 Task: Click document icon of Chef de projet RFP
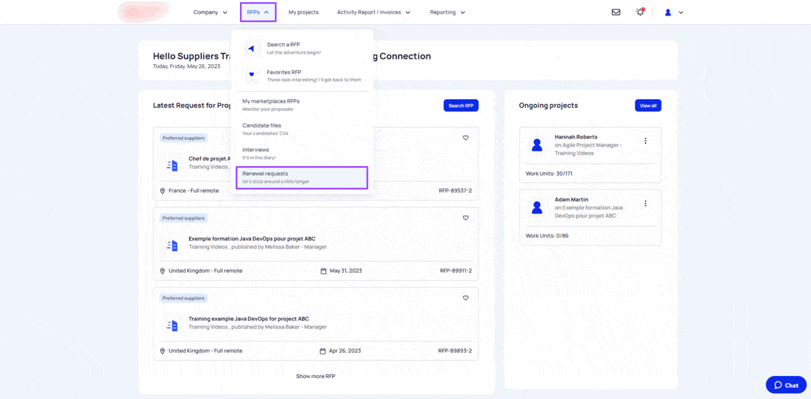tap(172, 165)
